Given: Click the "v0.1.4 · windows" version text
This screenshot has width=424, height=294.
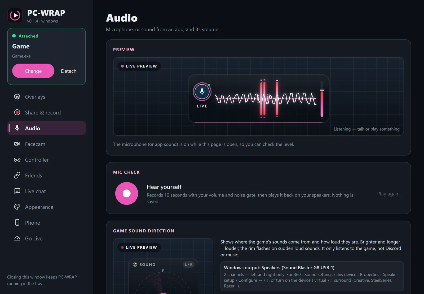Looking at the screenshot, I should click(42, 21).
